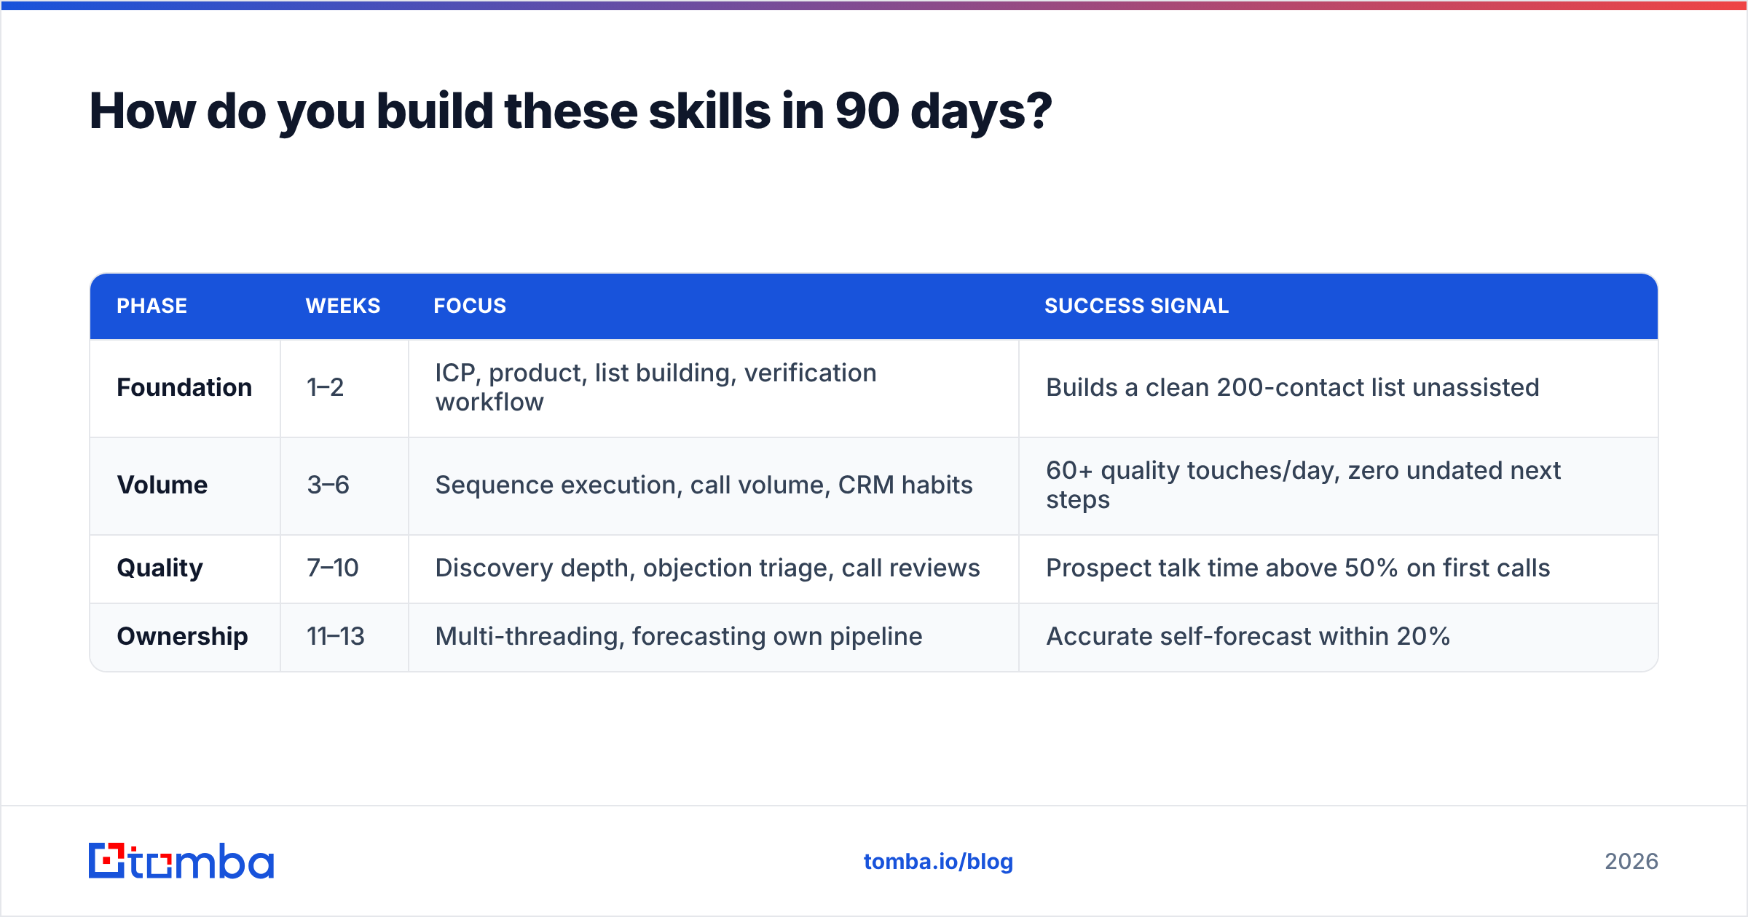Click the SUCCESS SIGNAL column header
Screen dimensions: 1748x917
point(1137,306)
